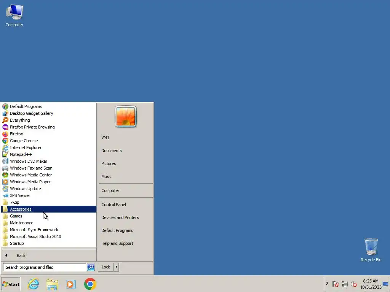Open Windows Explorer folder on taskbar

point(52,284)
